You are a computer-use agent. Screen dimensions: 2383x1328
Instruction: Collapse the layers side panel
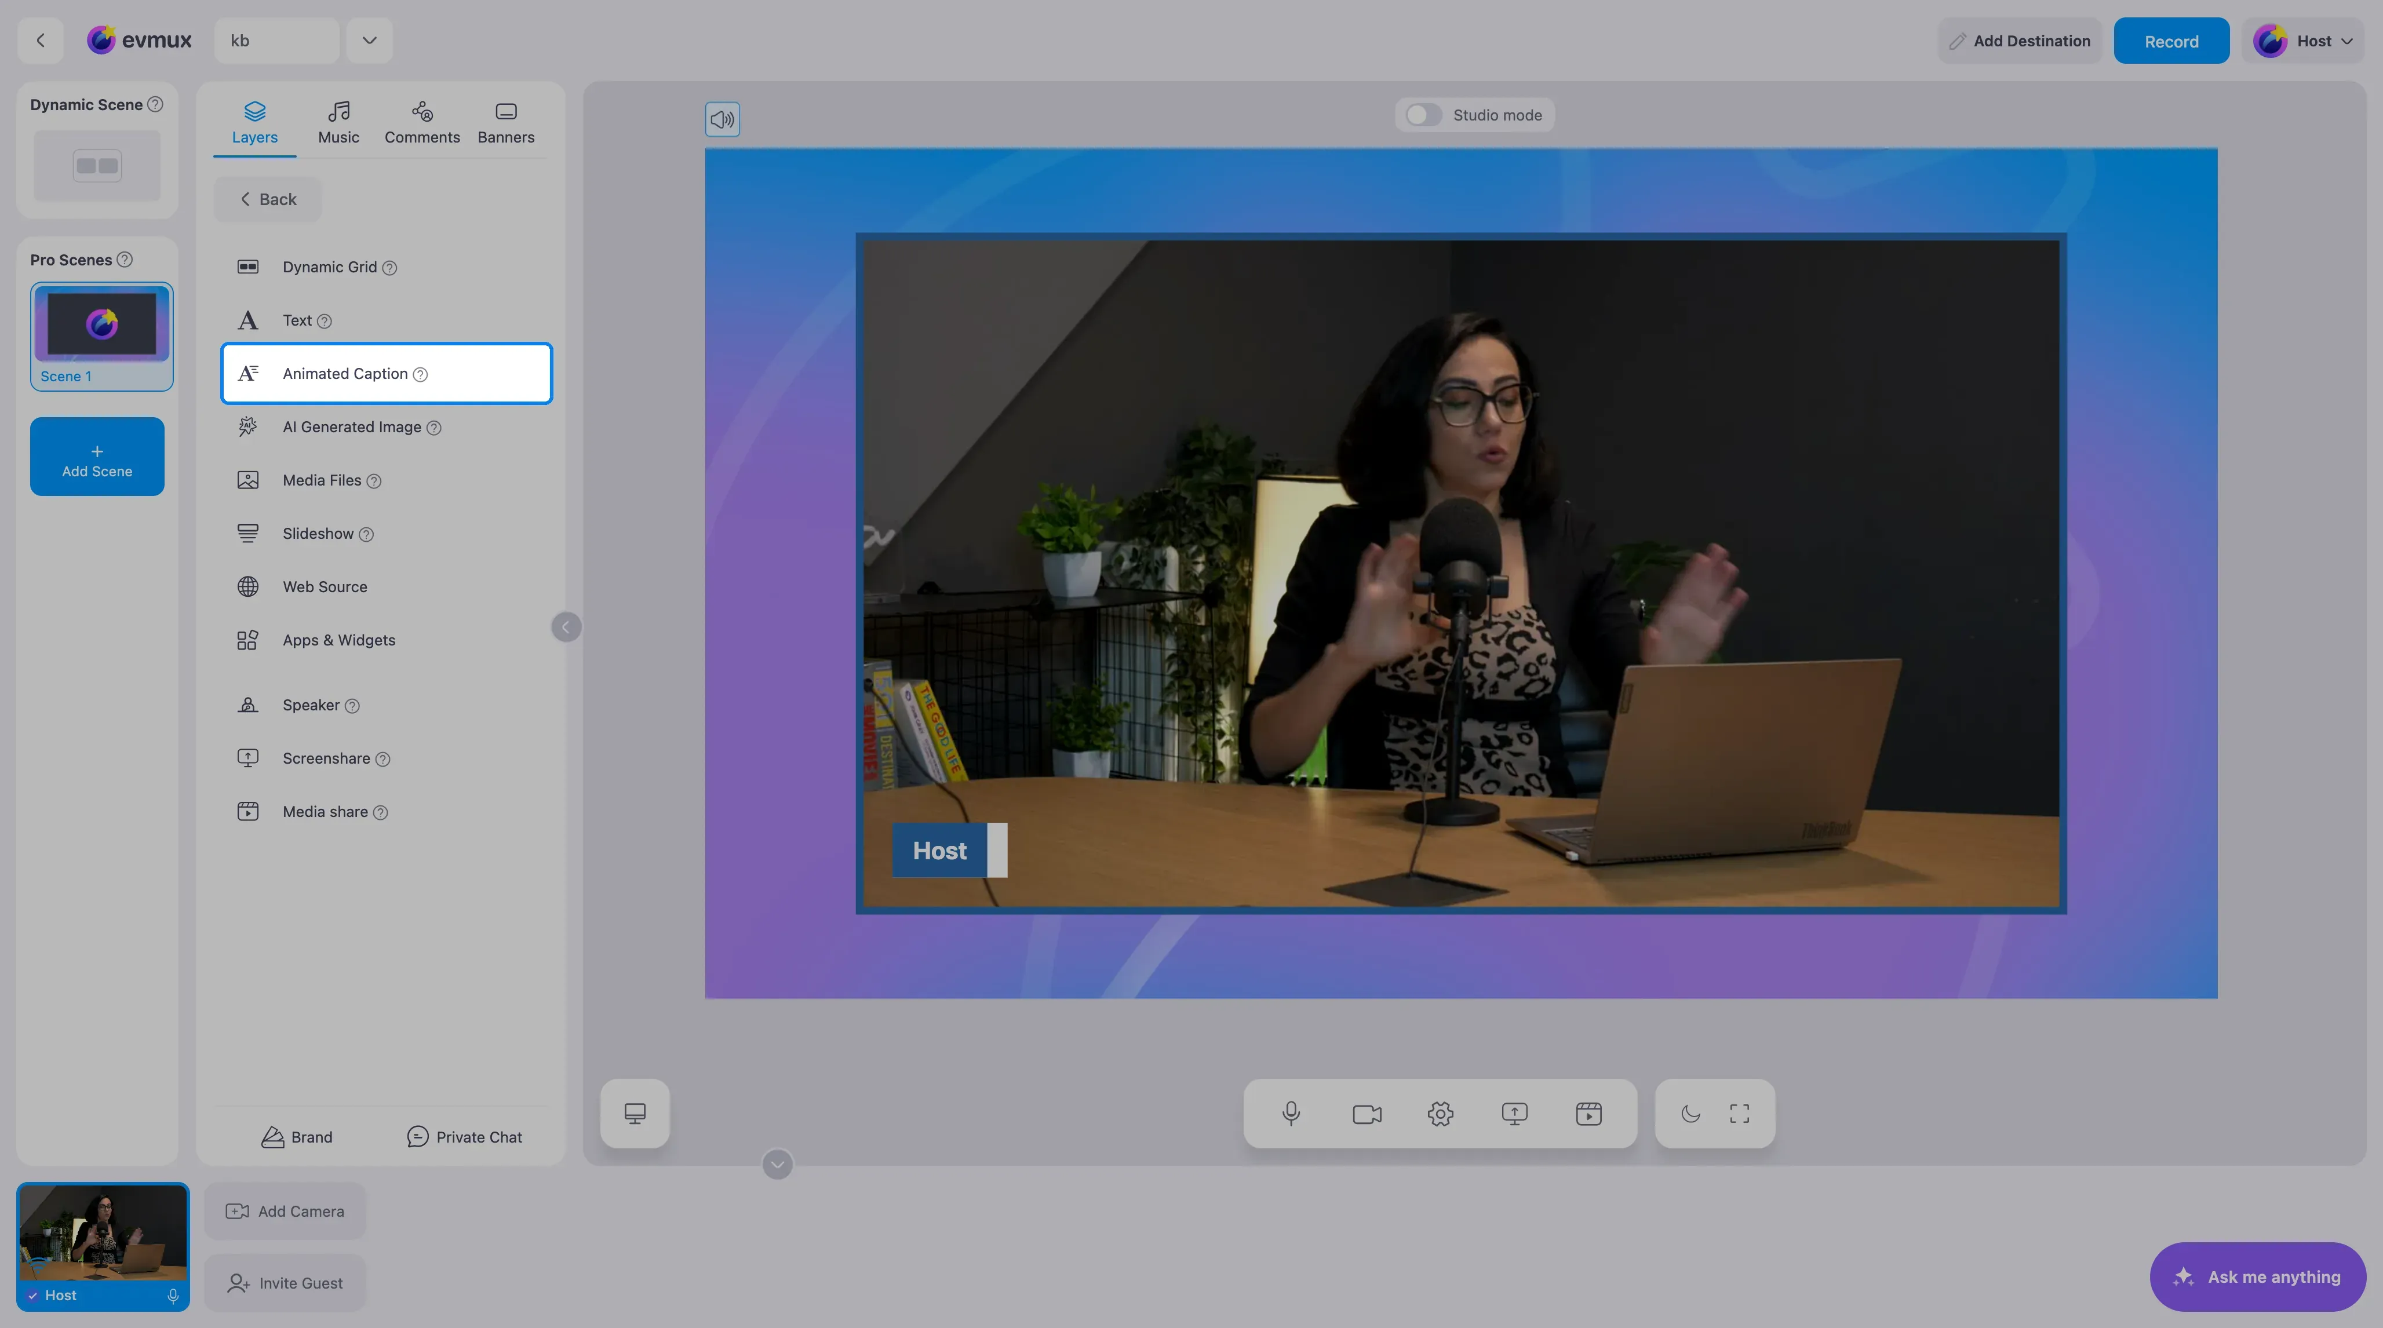coord(566,627)
